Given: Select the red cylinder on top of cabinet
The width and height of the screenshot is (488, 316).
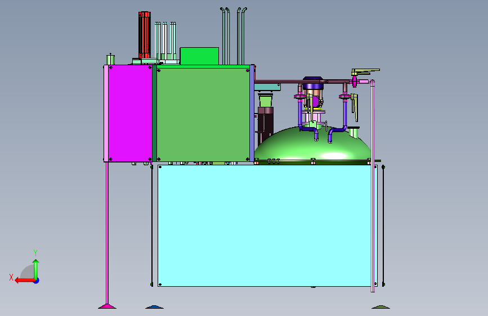Looking at the screenshot, I should (x=145, y=35).
